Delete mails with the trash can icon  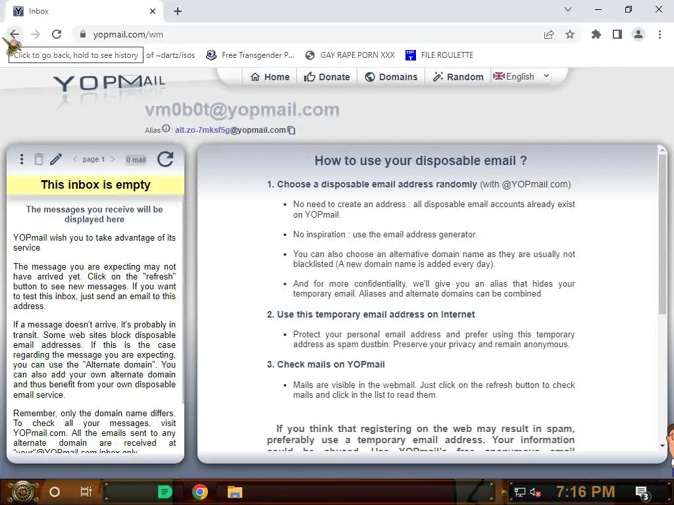click(39, 159)
